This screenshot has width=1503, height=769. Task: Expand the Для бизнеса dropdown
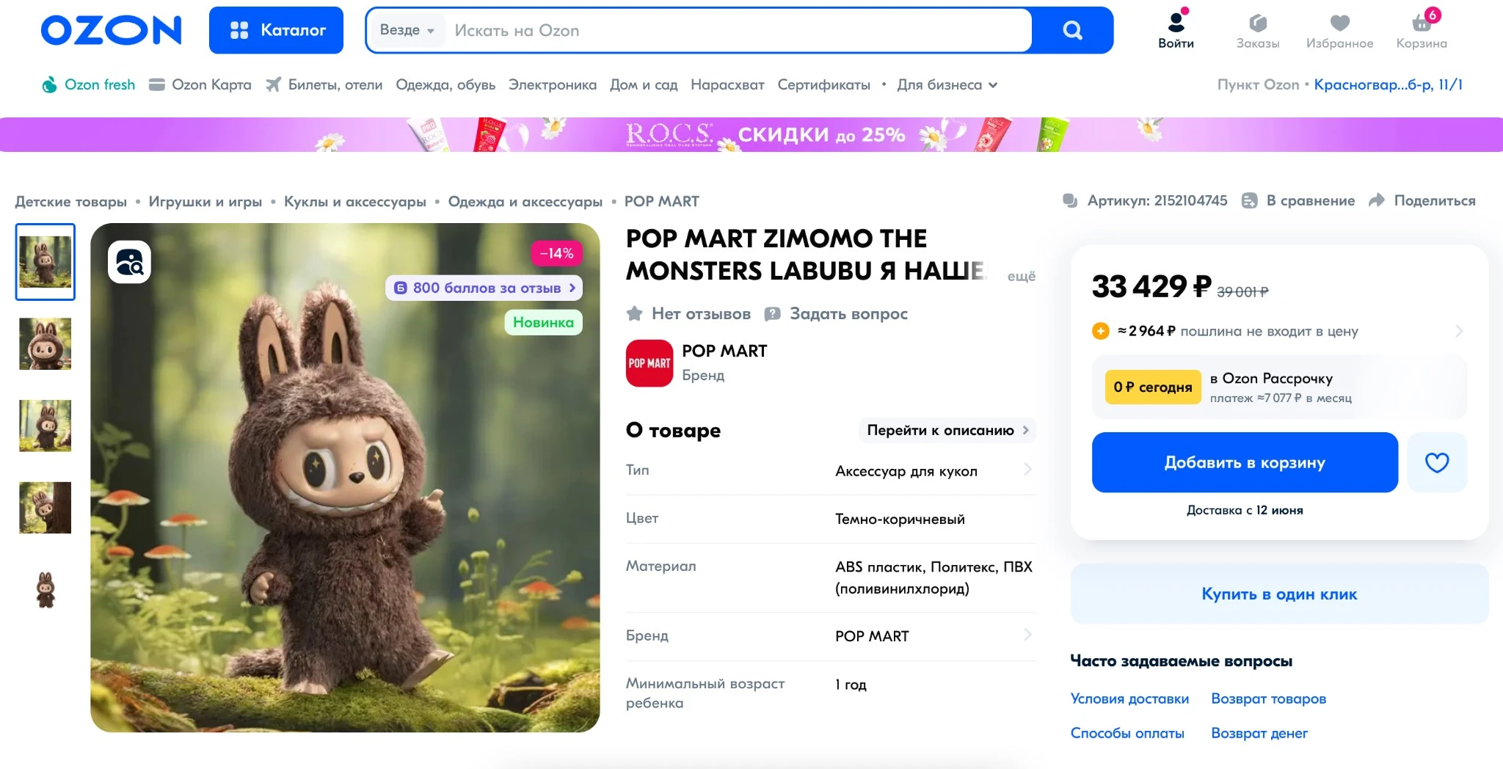[x=947, y=84]
